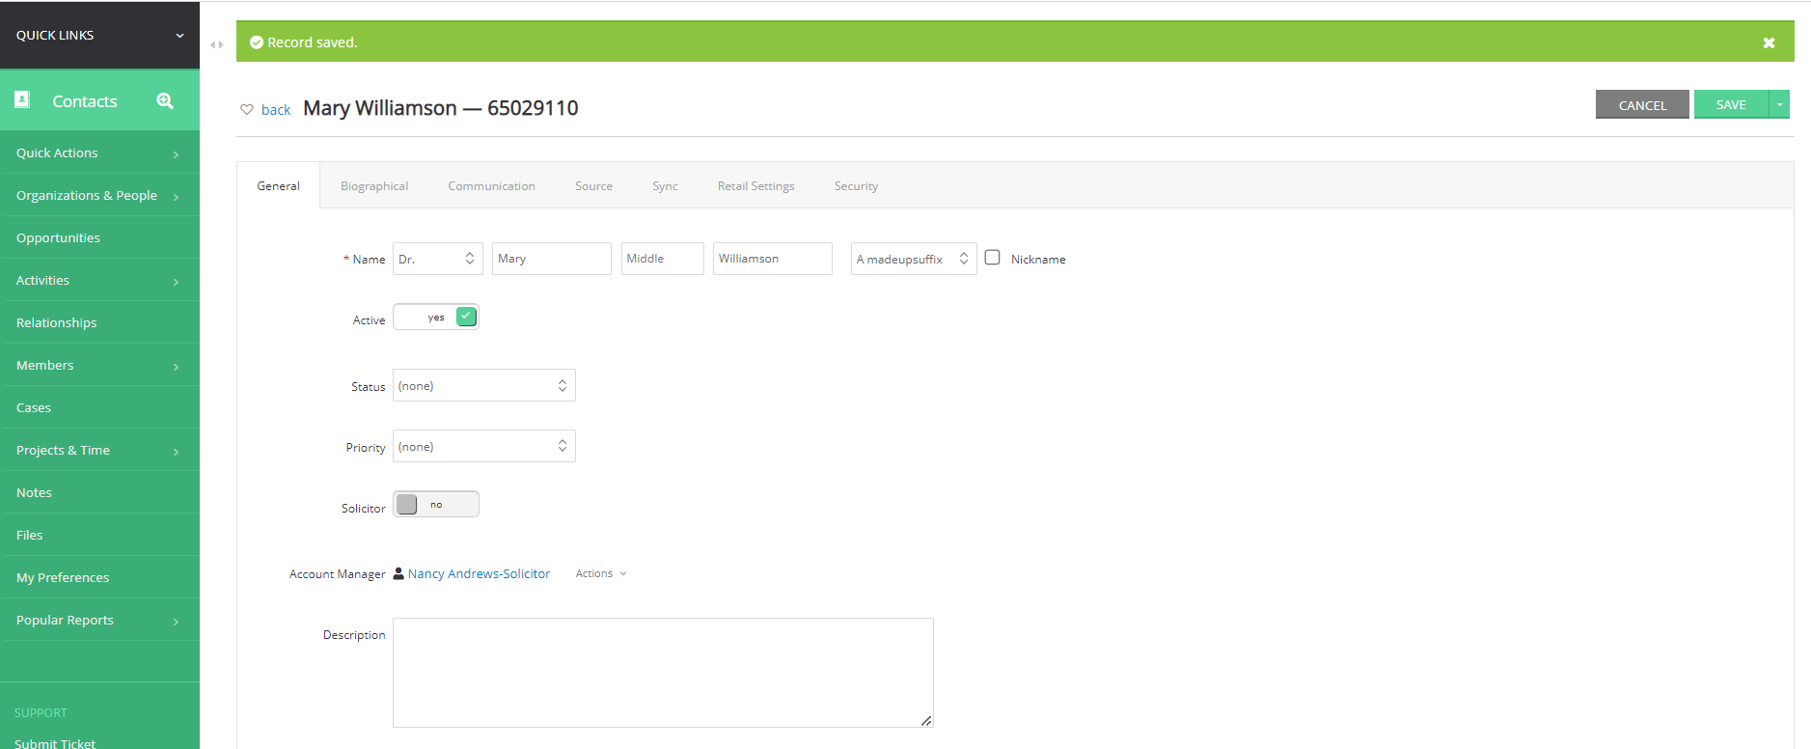Dismiss the Record saved notification

[1769, 42]
